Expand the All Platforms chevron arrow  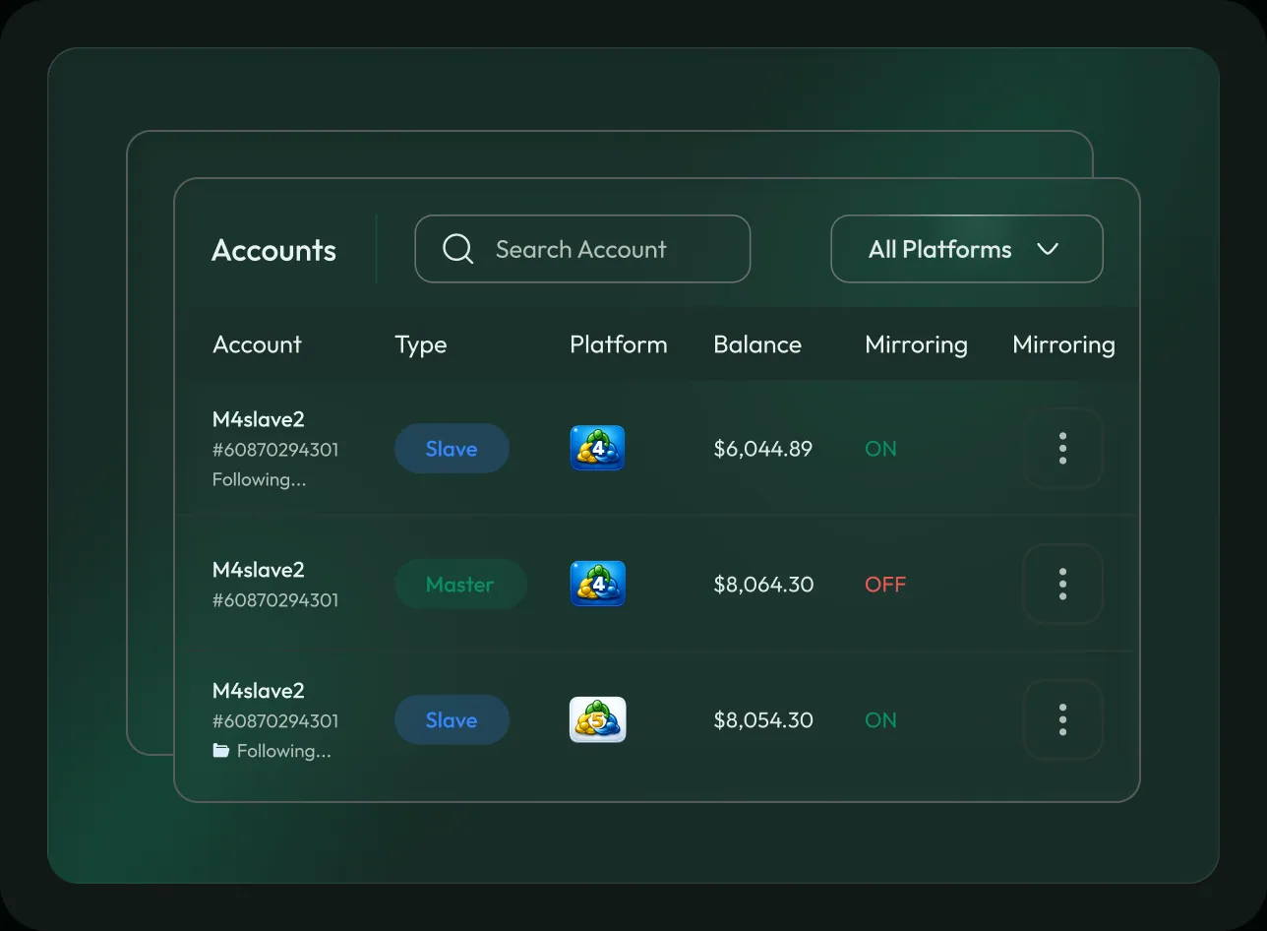click(x=1048, y=249)
